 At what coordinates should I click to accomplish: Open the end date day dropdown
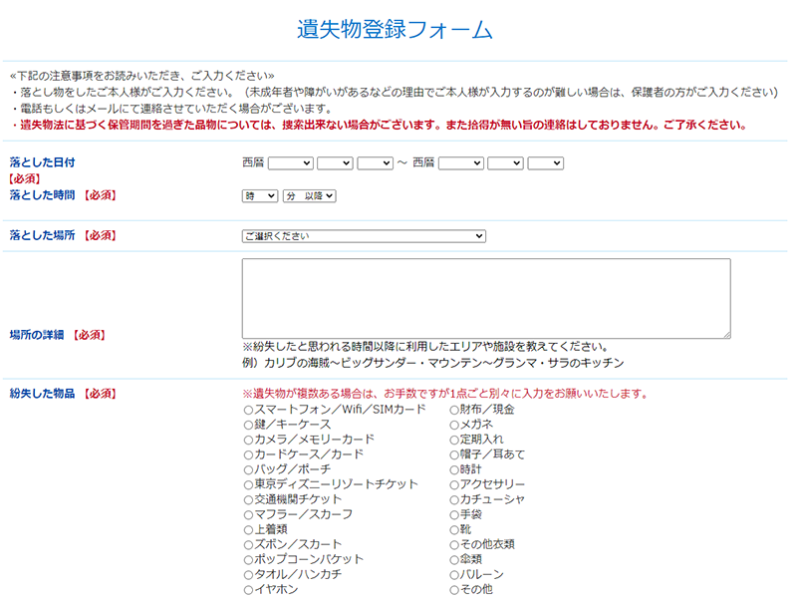tap(545, 162)
